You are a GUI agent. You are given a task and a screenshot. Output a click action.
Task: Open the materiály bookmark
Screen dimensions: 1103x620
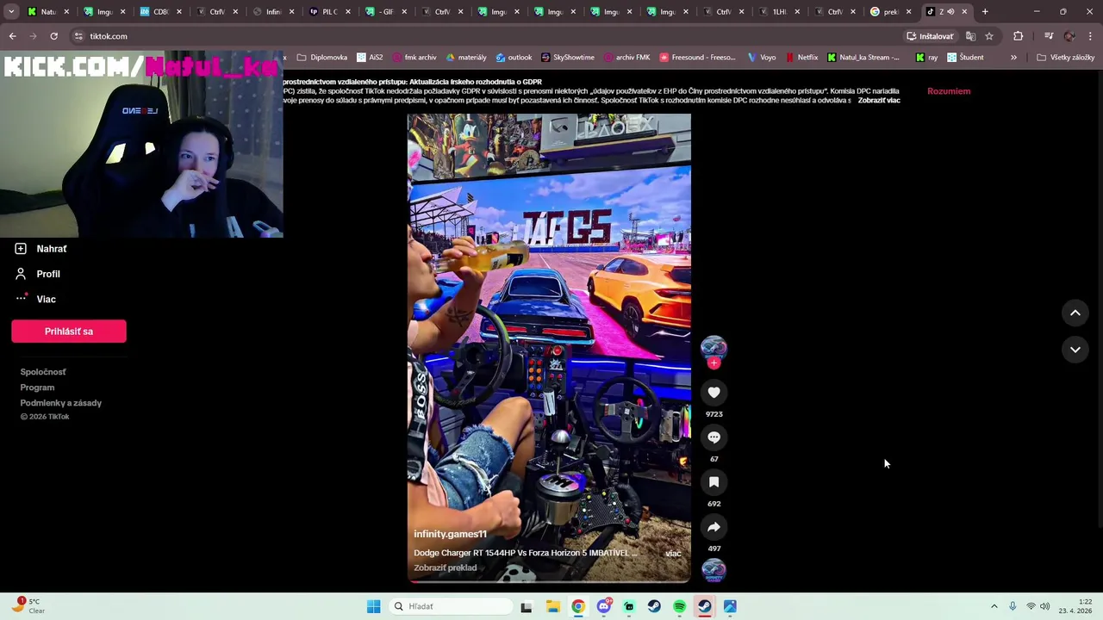tap(466, 58)
